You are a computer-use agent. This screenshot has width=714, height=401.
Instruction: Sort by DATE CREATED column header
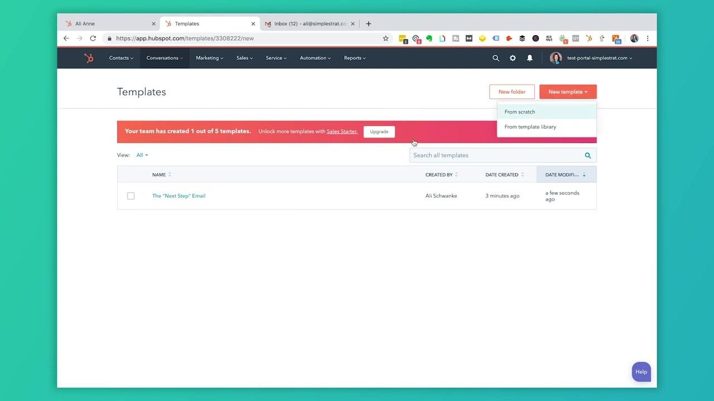click(x=505, y=175)
